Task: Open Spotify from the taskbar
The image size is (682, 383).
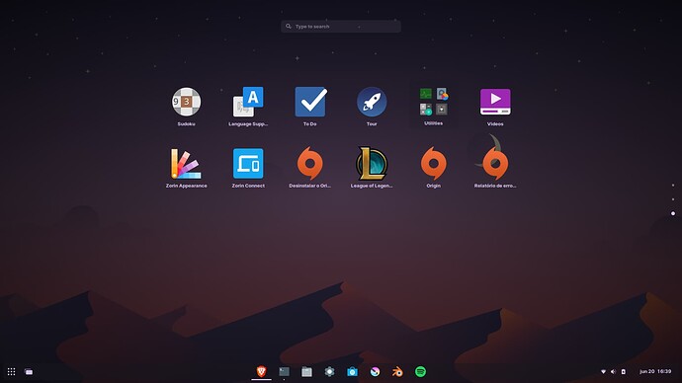Action: [x=421, y=372]
